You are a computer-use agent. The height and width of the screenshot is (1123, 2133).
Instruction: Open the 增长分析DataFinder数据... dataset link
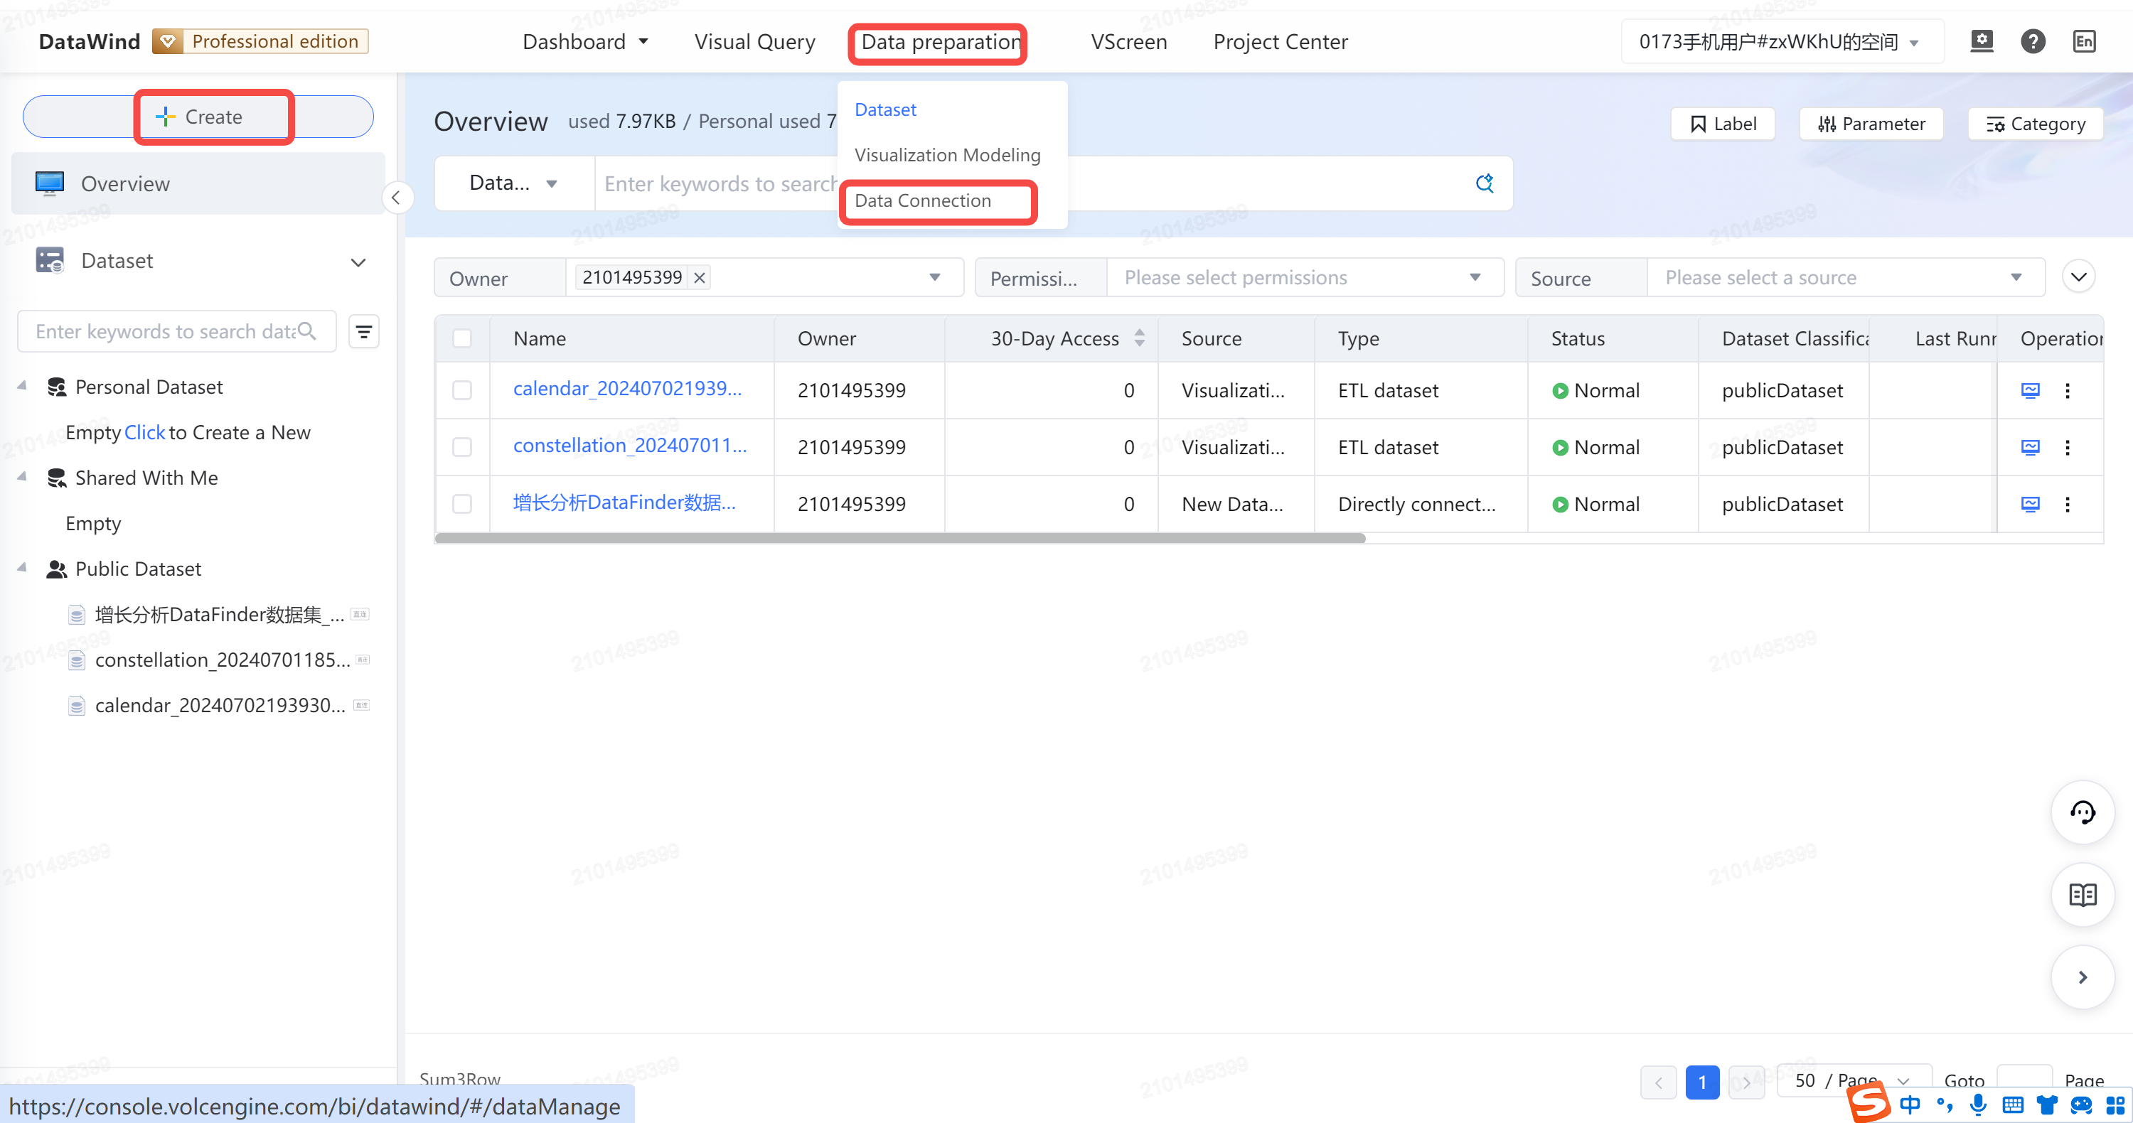(x=624, y=503)
